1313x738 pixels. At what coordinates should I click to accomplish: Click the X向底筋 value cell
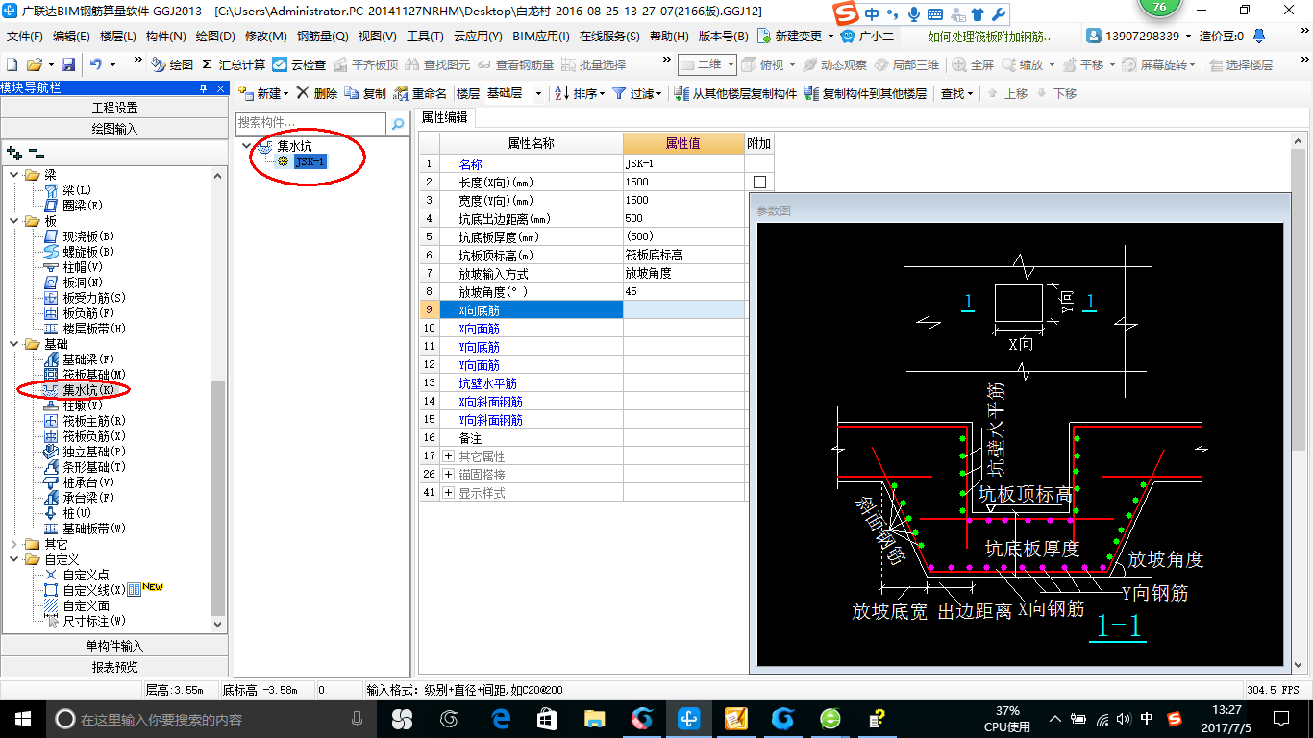click(x=683, y=310)
